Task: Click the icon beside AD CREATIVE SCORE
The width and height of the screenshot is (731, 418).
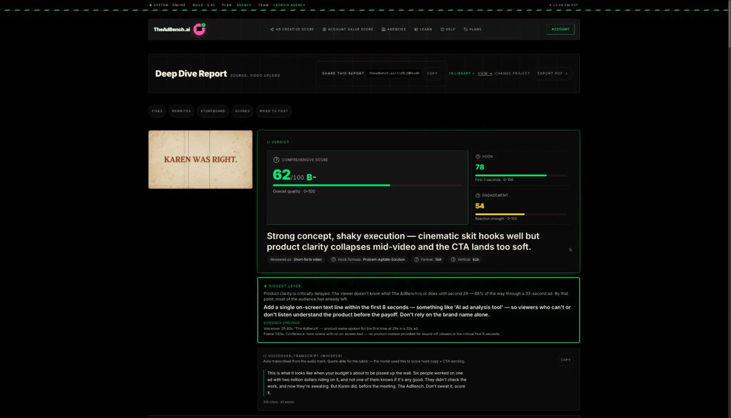Action: point(272,29)
